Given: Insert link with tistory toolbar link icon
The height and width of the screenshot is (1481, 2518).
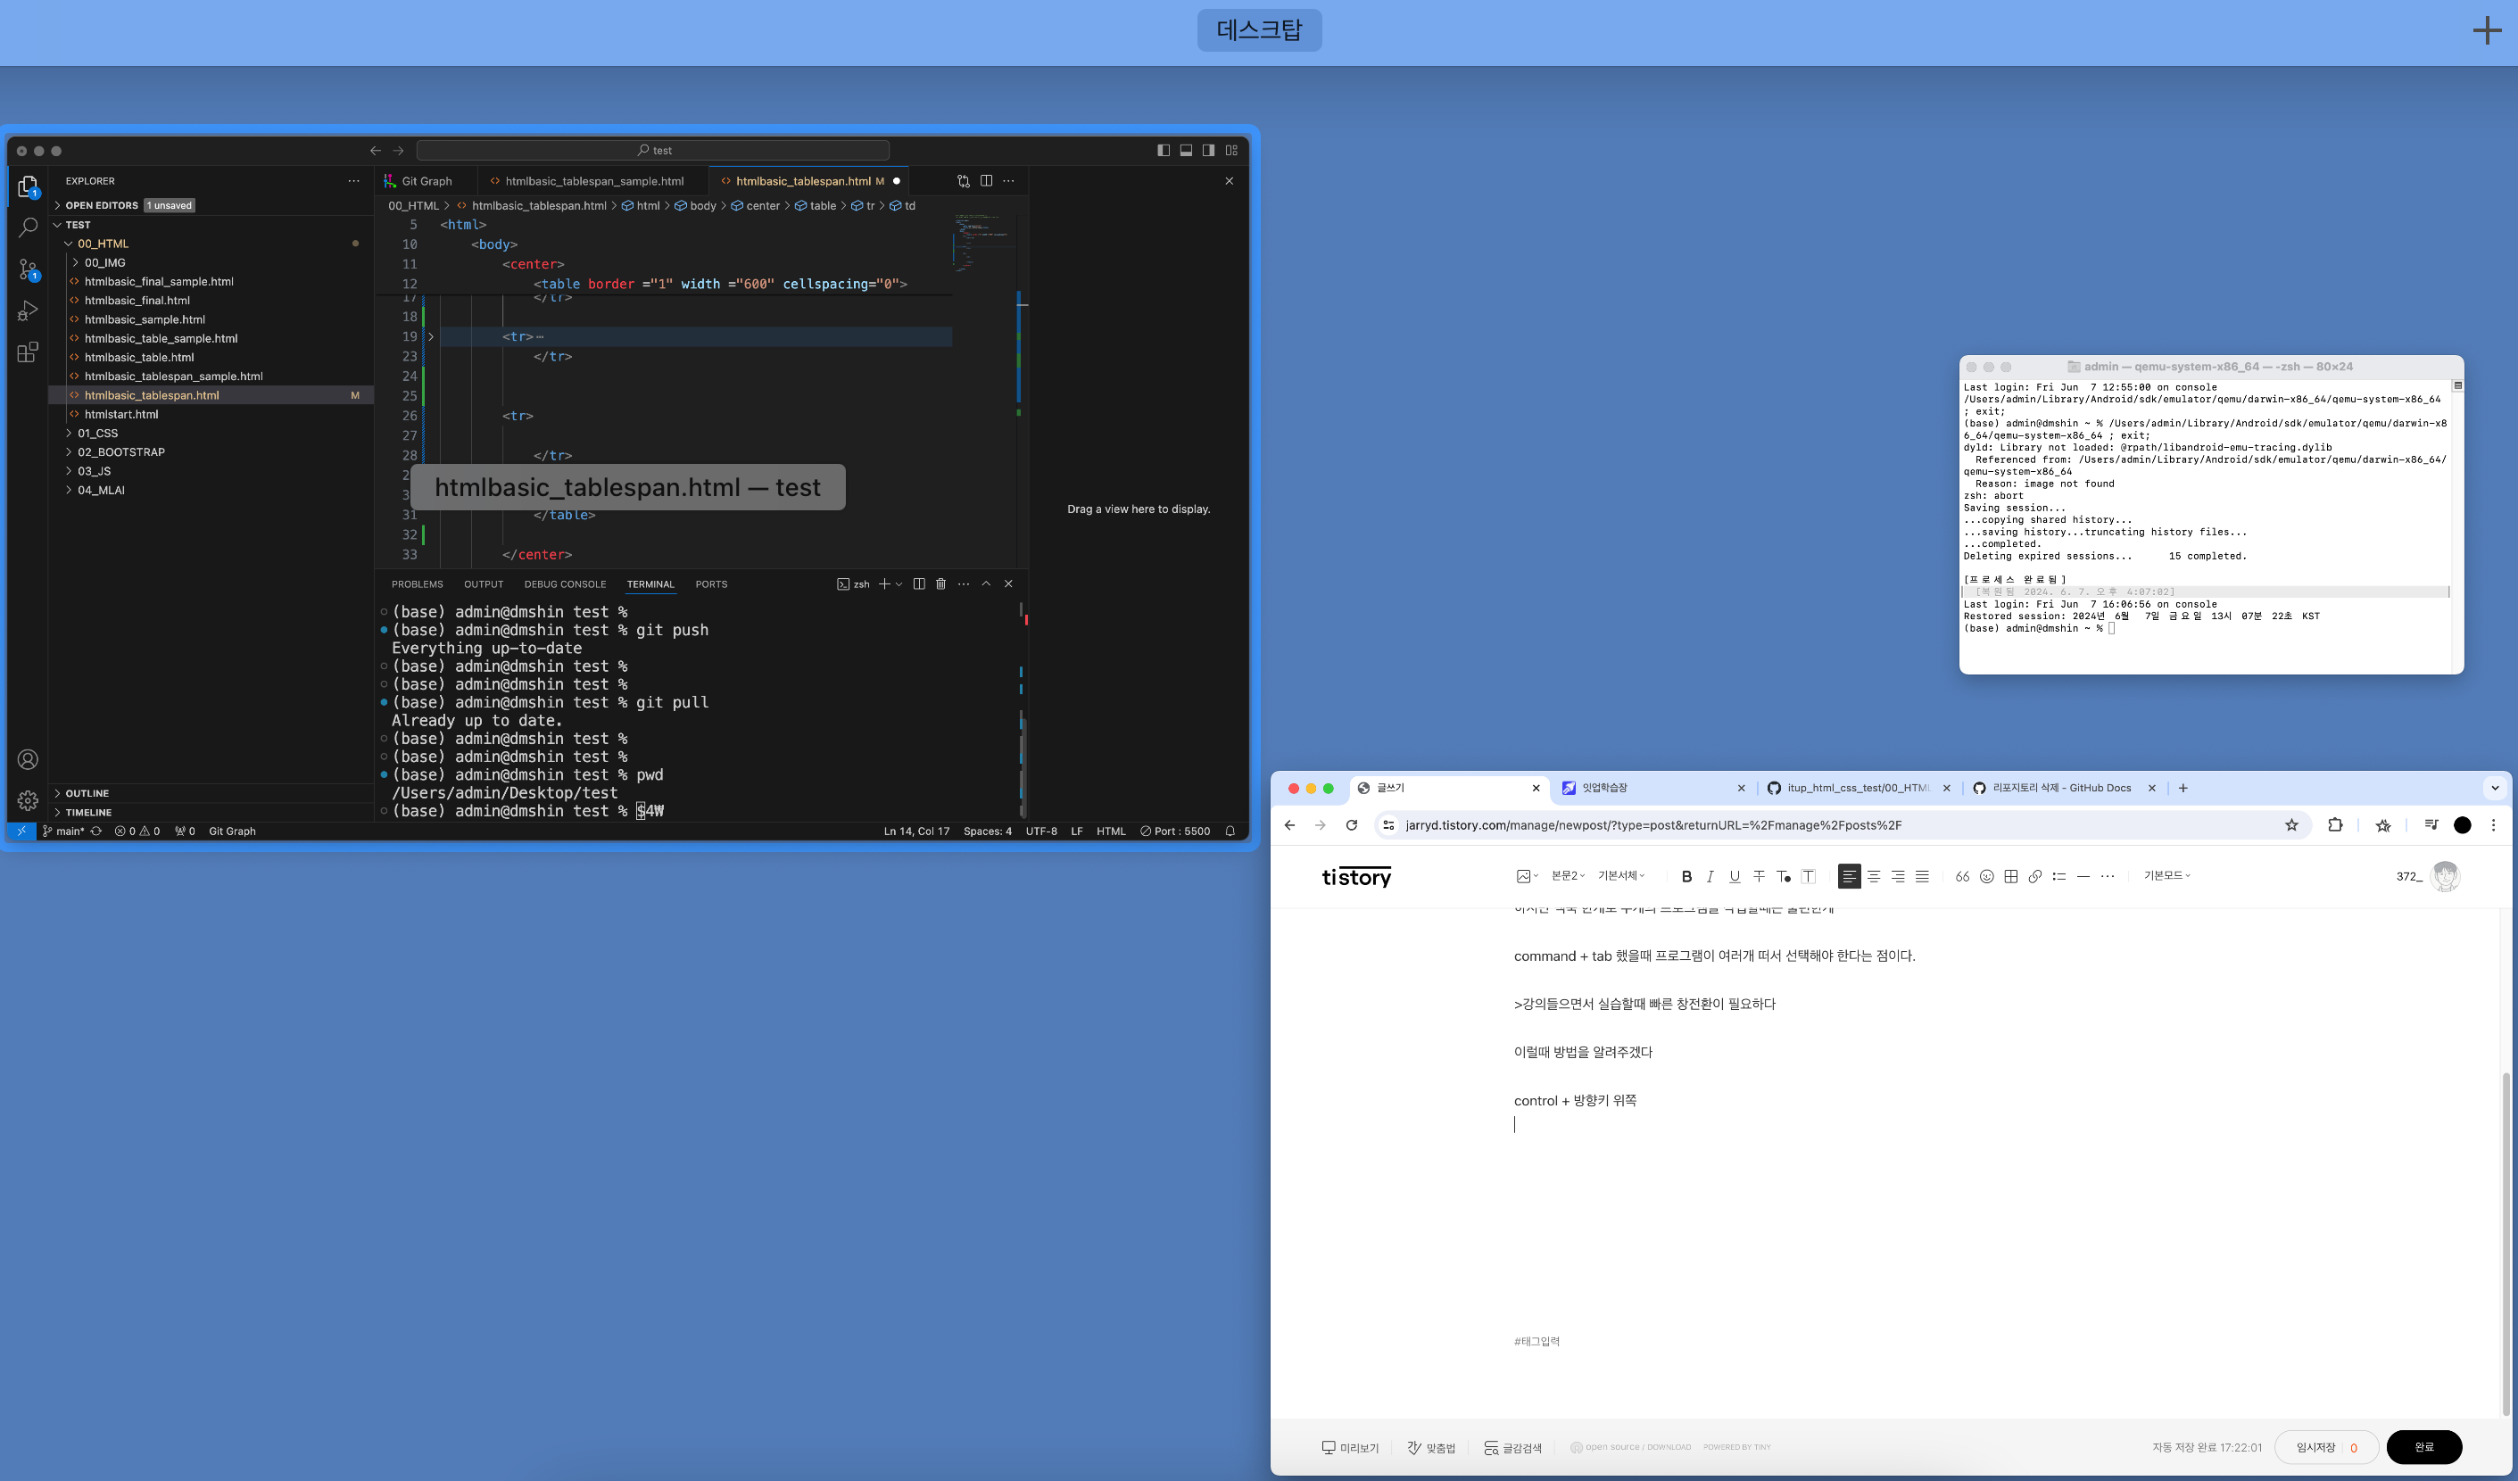Looking at the screenshot, I should tap(2034, 876).
